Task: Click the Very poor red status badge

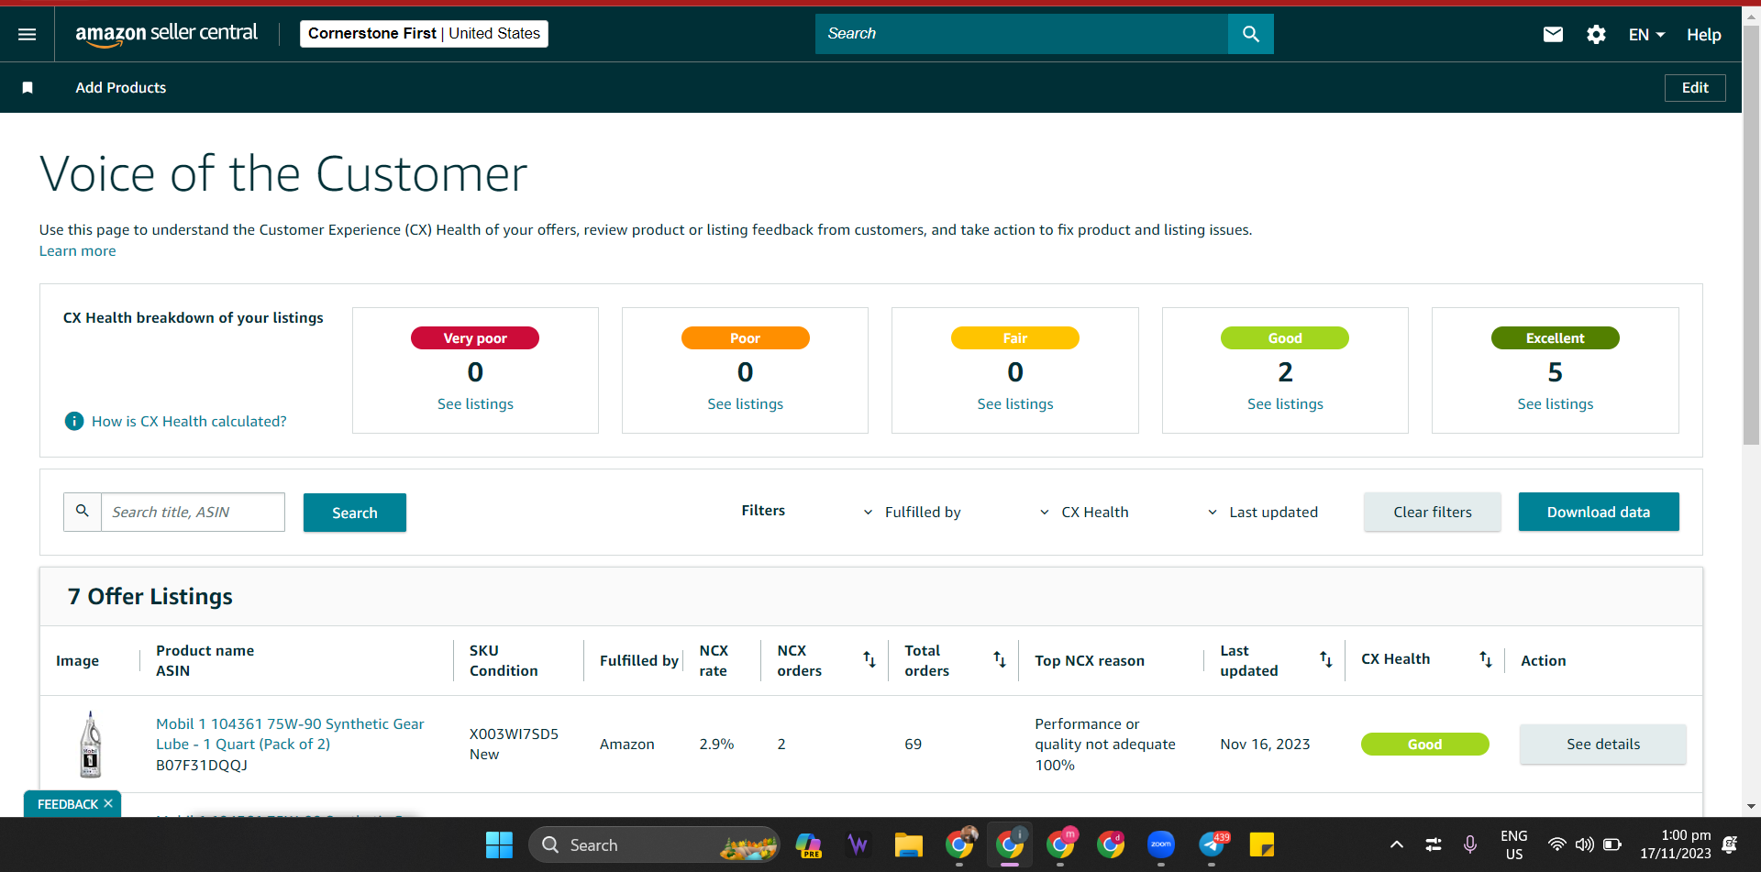Action: tap(475, 338)
